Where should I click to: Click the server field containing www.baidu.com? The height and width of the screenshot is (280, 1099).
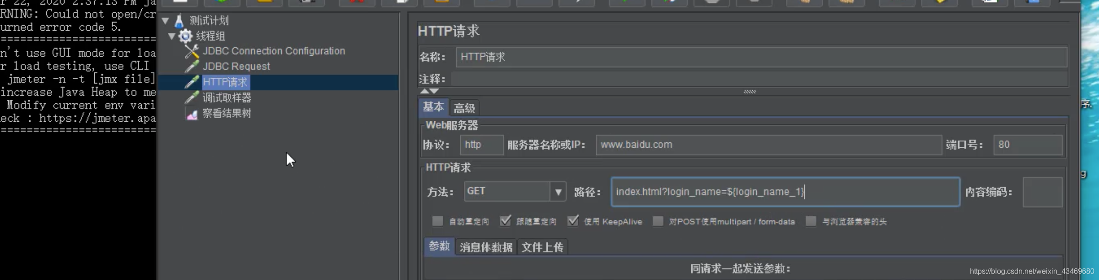[769, 145]
